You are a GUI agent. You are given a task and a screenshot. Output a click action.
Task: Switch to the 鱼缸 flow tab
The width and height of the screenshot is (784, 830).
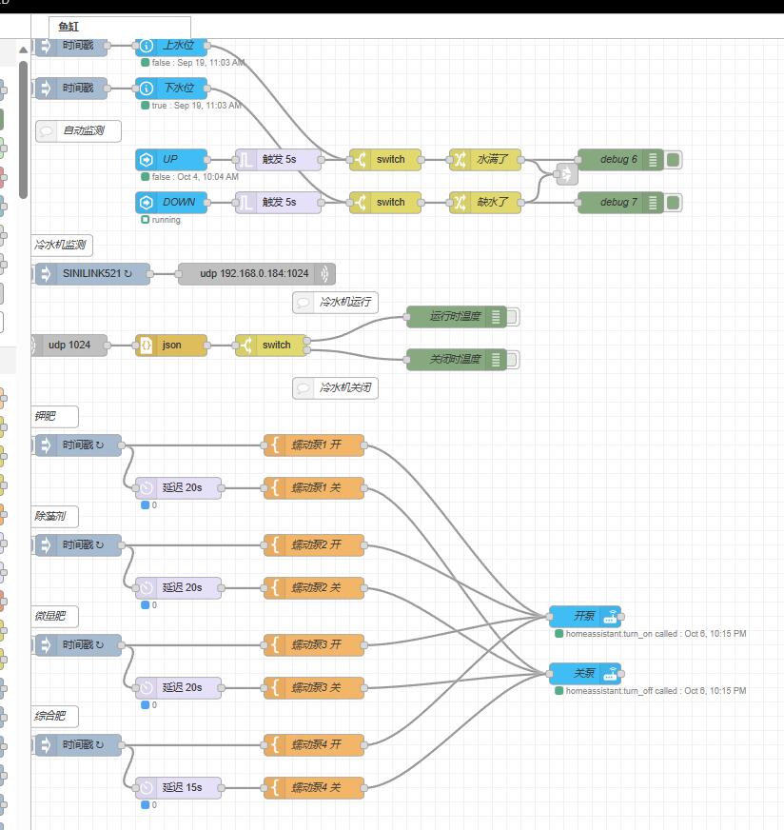119,27
